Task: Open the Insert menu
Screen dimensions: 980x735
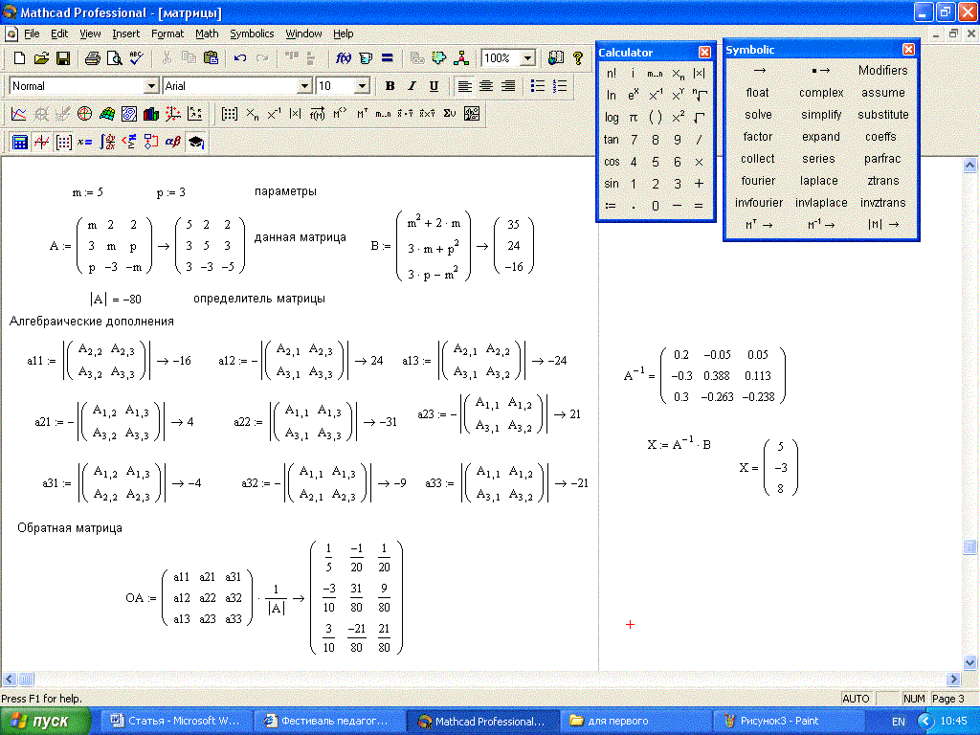Action: 125,33
